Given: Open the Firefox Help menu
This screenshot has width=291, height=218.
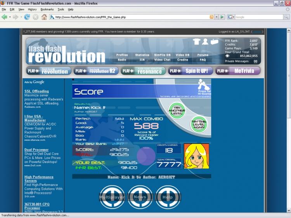Looking at the screenshot, I should click(x=71, y=9).
